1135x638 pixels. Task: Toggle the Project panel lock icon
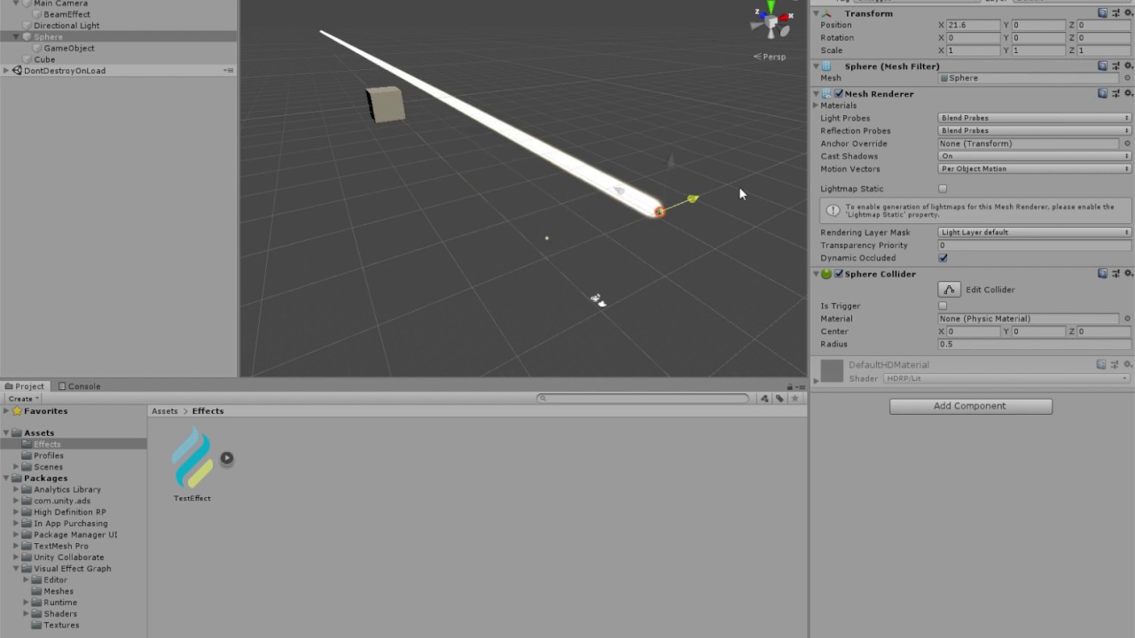click(789, 386)
